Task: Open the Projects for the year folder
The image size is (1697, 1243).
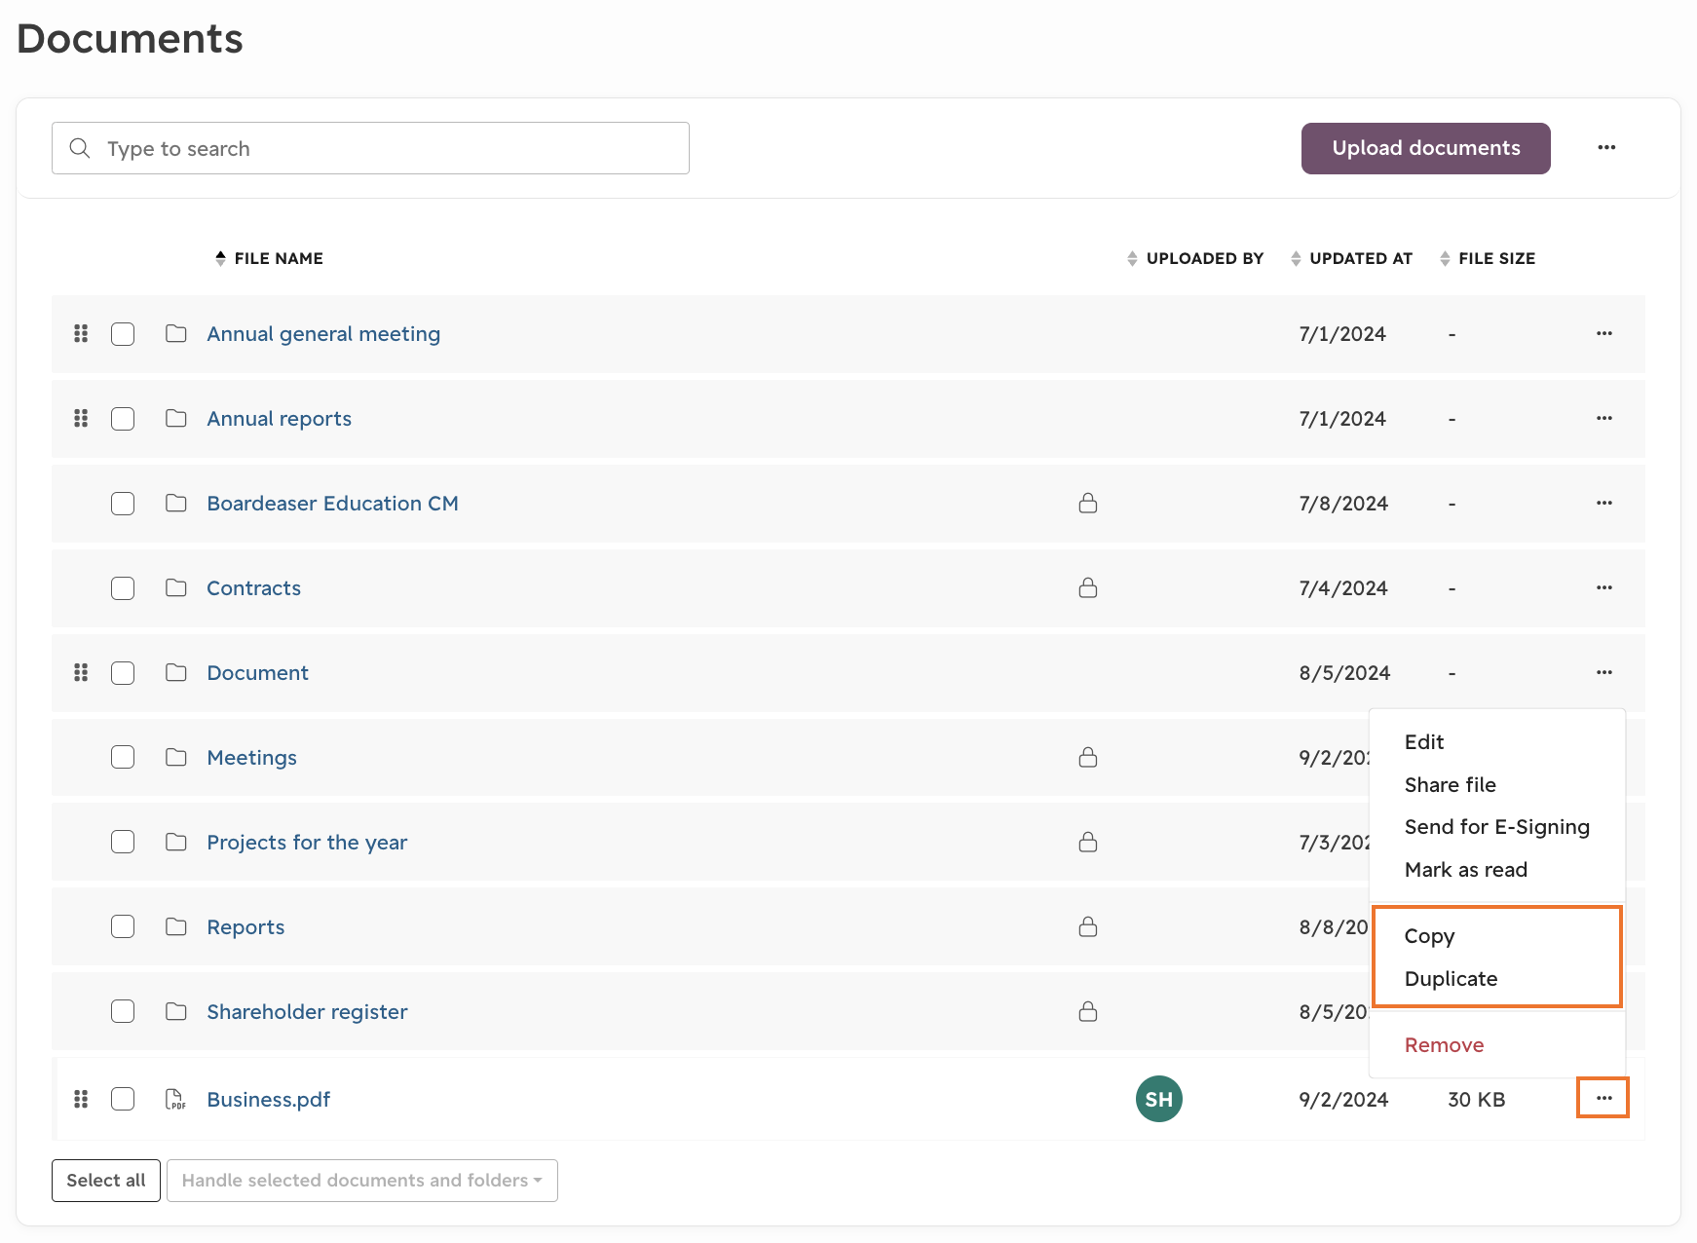Action: [307, 843]
